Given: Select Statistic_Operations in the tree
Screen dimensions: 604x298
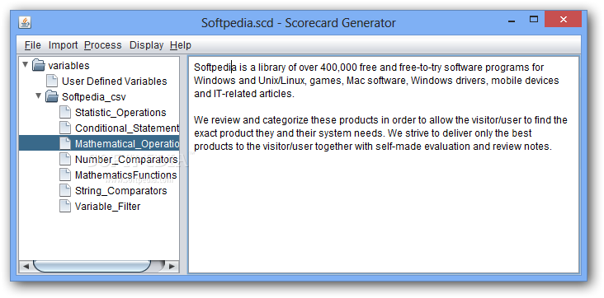Looking at the screenshot, I should (120, 113).
